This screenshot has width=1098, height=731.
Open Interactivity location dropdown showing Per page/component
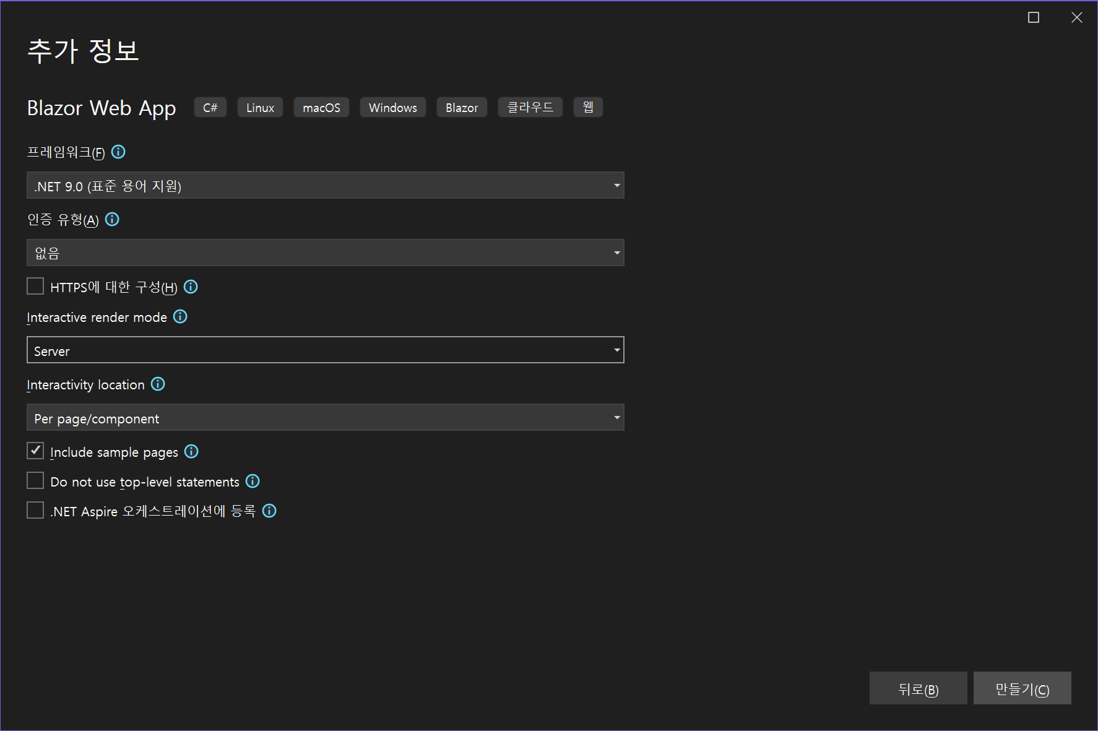pos(326,418)
